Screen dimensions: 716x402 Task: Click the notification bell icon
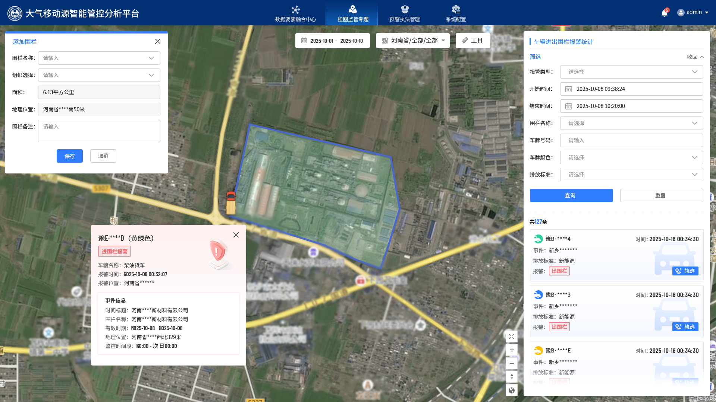(x=664, y=13)
